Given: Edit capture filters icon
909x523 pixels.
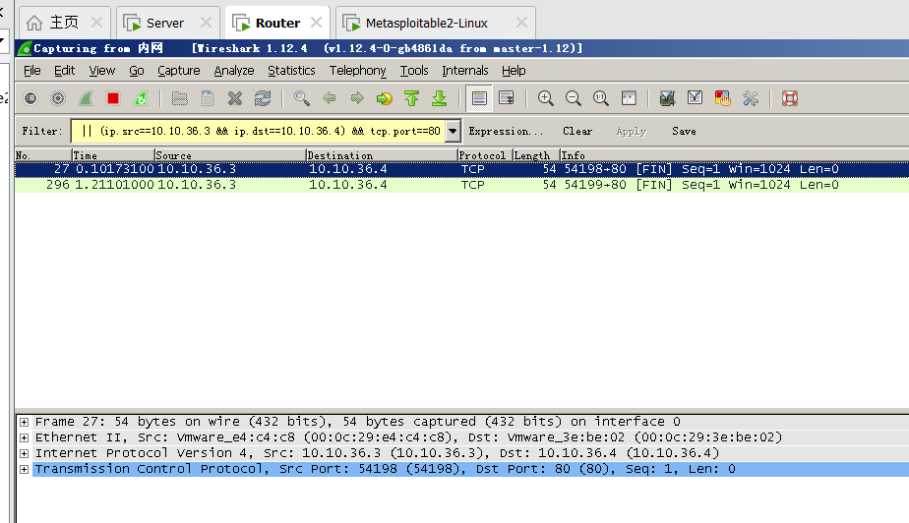Looking at the screenshot, I should click(667, 98).
